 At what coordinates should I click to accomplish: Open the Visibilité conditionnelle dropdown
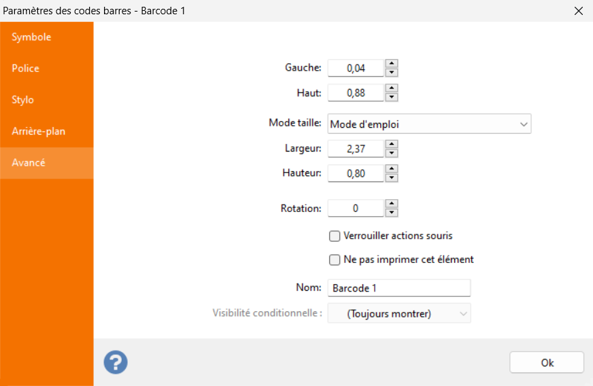click(399, 313)
